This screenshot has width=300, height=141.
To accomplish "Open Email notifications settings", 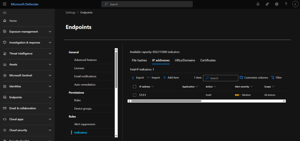I will coord(85,76).
